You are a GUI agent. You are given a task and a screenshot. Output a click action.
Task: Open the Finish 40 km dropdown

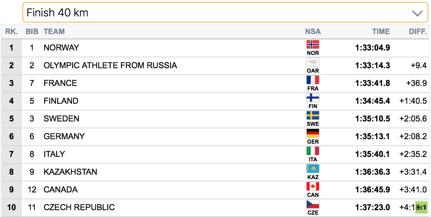225,13
